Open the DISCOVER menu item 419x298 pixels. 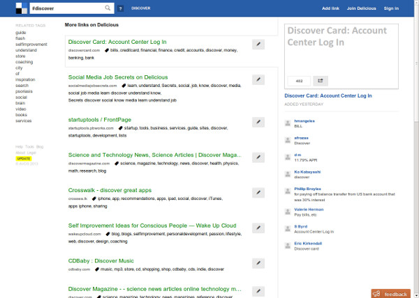(x=141, y=8)
